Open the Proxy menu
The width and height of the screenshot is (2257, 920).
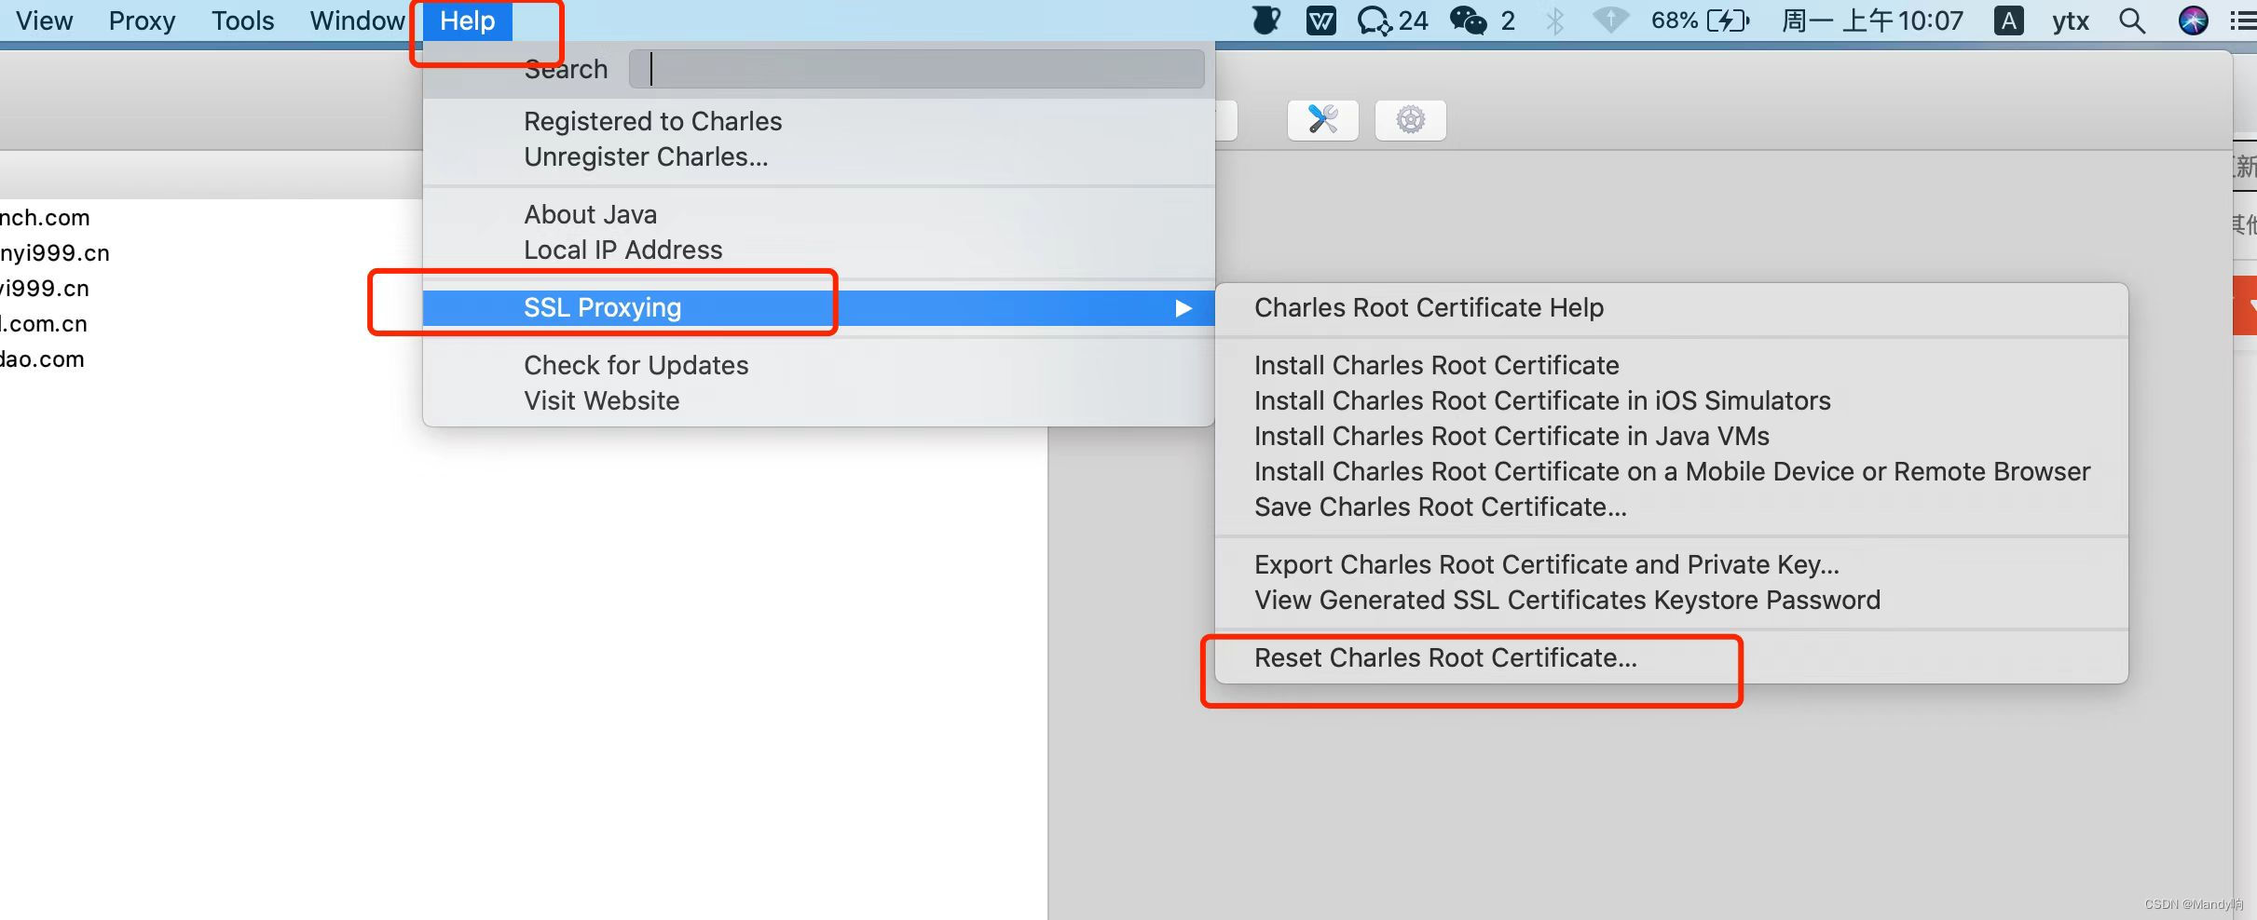click(x=142, y=20)
